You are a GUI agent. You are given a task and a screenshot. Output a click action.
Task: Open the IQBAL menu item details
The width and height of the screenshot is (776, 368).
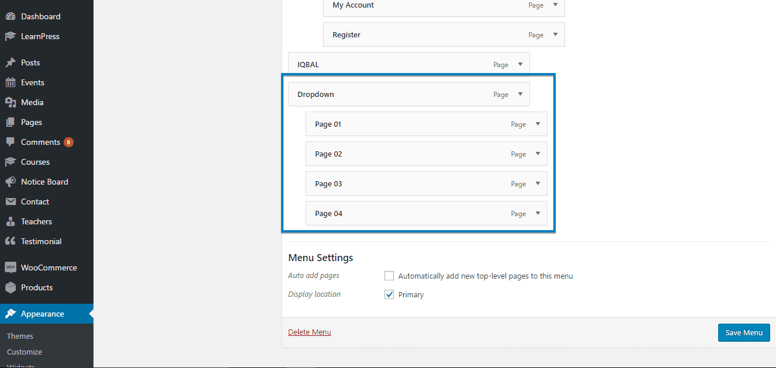click(x=519, y=64)
